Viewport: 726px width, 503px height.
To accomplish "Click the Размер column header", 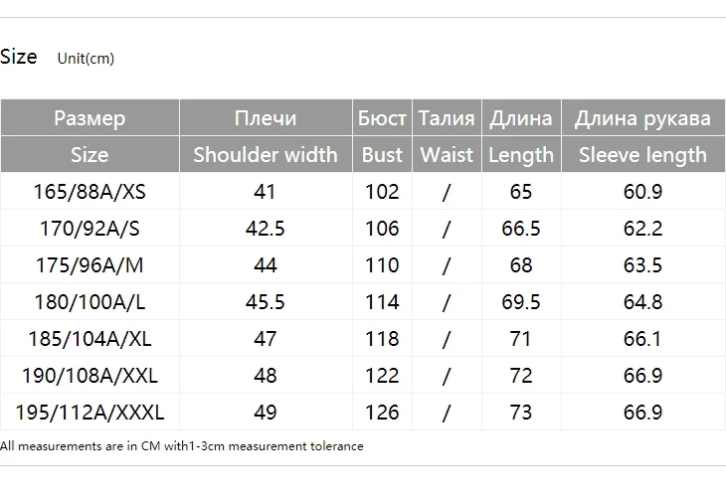I will [x=90, y=118].
